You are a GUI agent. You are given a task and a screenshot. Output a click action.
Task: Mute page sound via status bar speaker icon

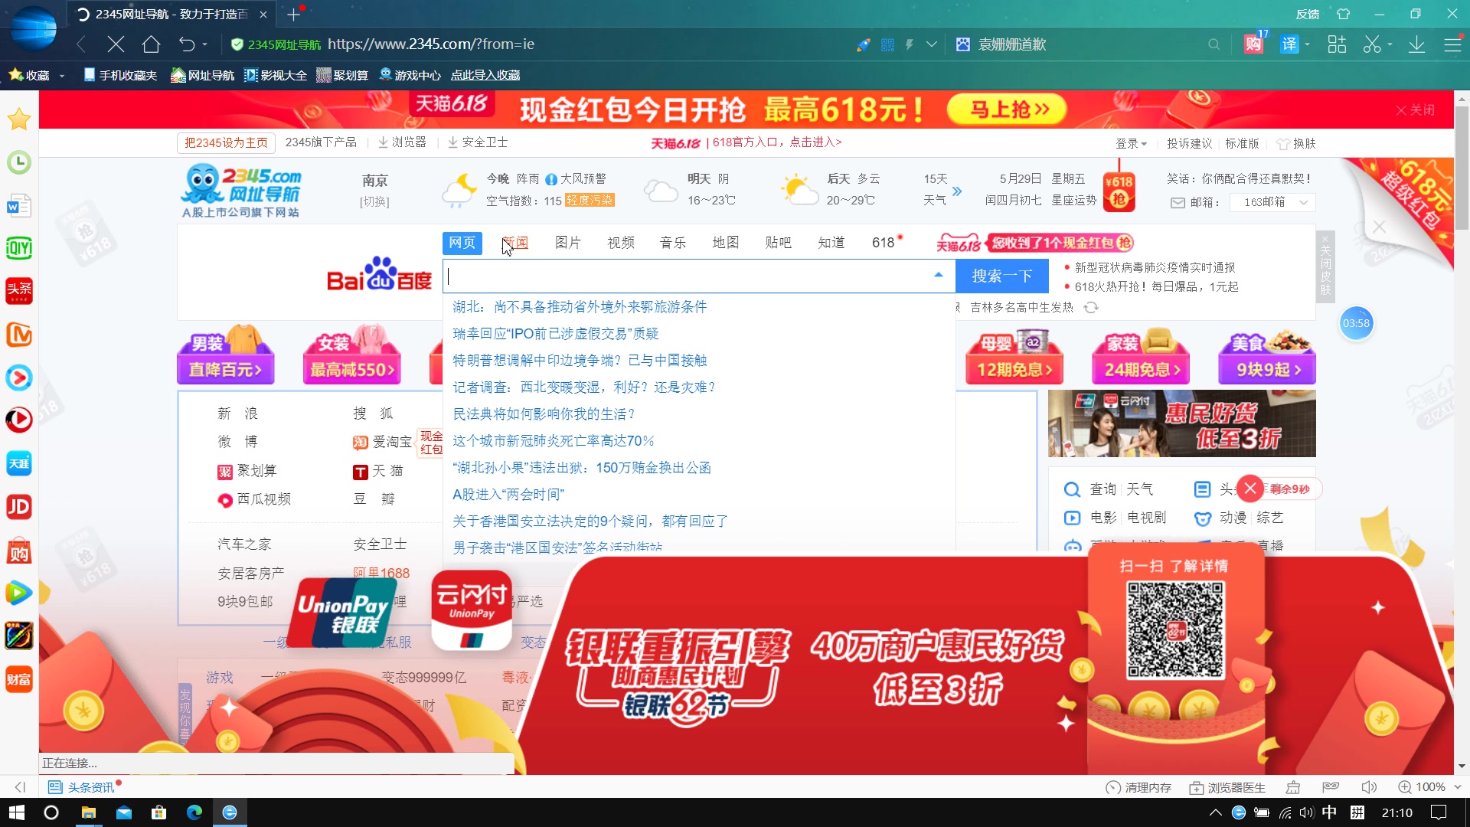click(x=1370, y=787)
